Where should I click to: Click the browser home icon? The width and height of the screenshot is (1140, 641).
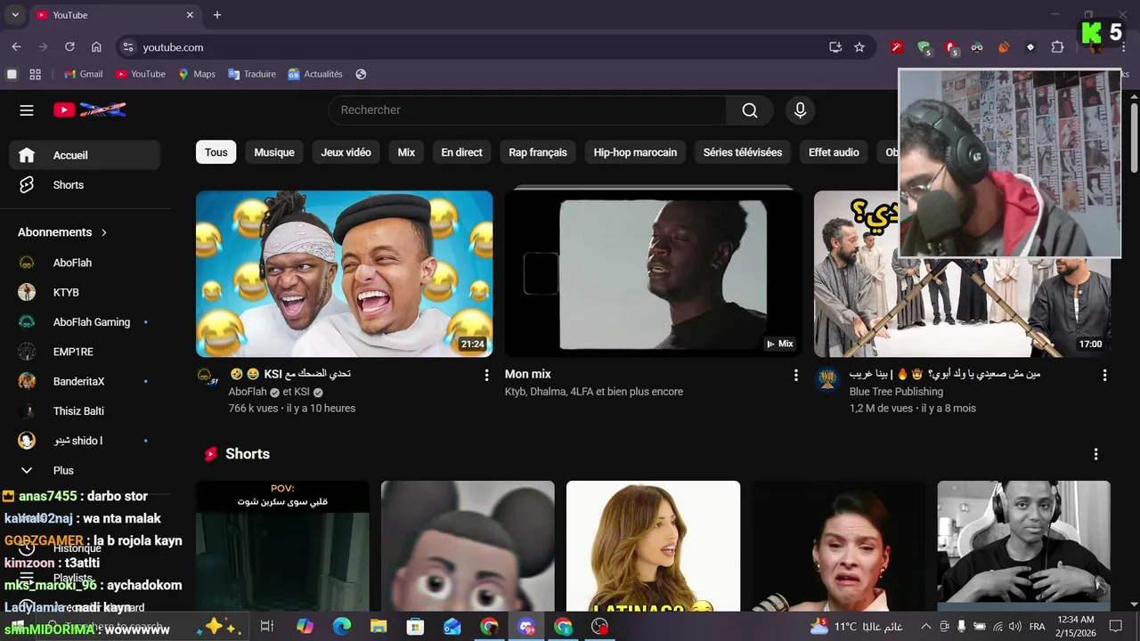[96, 47]
